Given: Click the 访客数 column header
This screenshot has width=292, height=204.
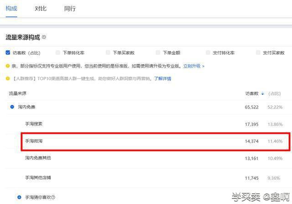Looking at the screenshot, I should click(252, 94).
